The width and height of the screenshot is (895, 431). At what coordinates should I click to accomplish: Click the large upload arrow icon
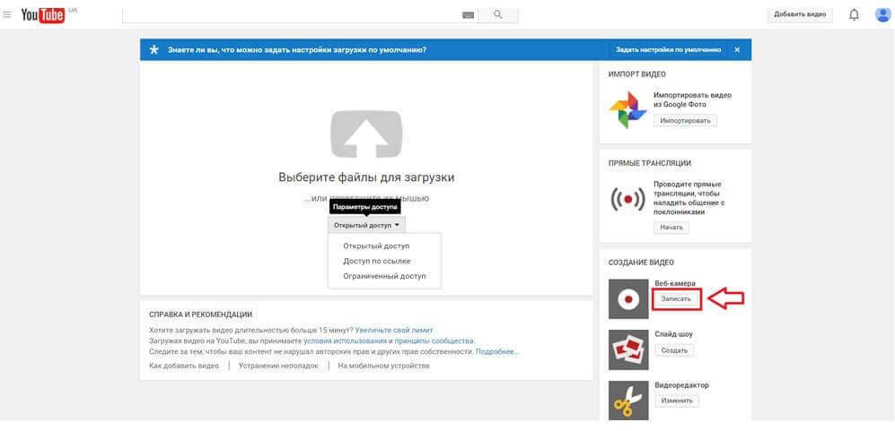[x=366, y=134]
